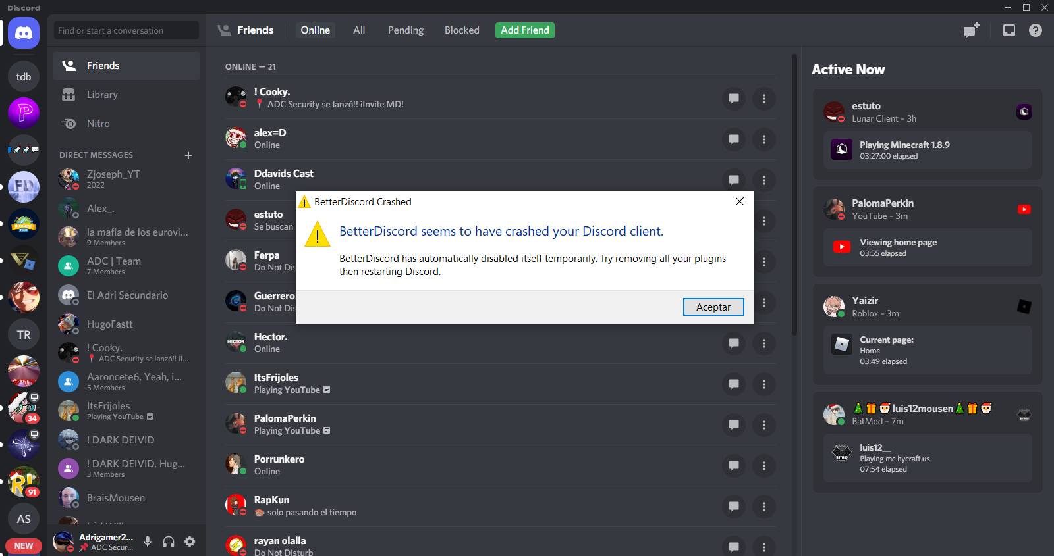Screen dimensions: 1054x556
Task: Message PalomaPerkin via chat icon
Action: coord(734,425)
